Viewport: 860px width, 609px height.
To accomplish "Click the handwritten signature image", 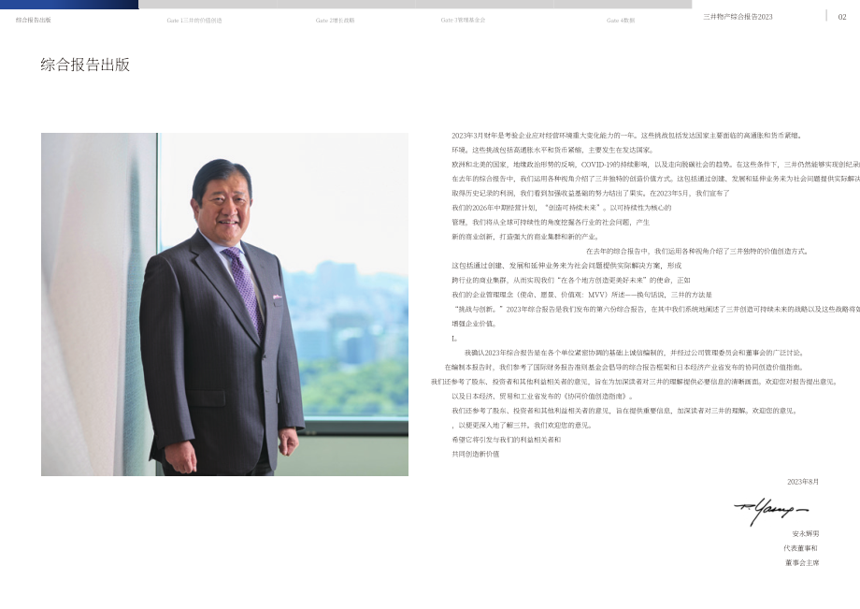I will point(770,511).
